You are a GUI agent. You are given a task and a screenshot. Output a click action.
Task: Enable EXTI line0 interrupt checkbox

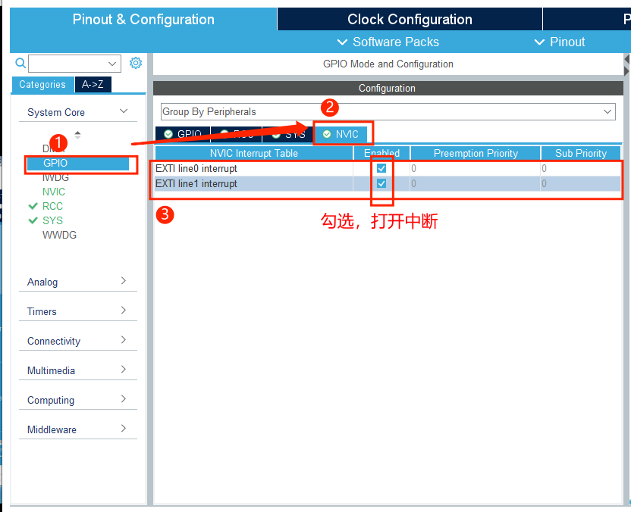pos(381,168)
